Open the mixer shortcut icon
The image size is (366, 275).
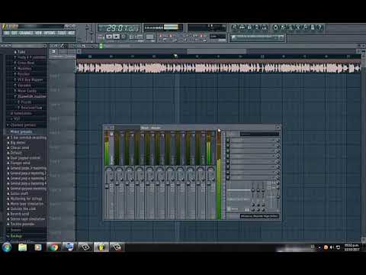click(265, 27)
